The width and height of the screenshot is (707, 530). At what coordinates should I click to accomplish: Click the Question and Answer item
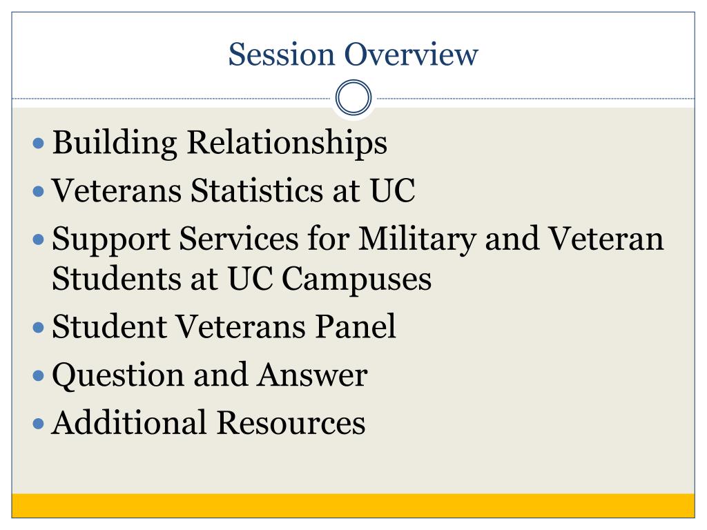coord(210,375)
